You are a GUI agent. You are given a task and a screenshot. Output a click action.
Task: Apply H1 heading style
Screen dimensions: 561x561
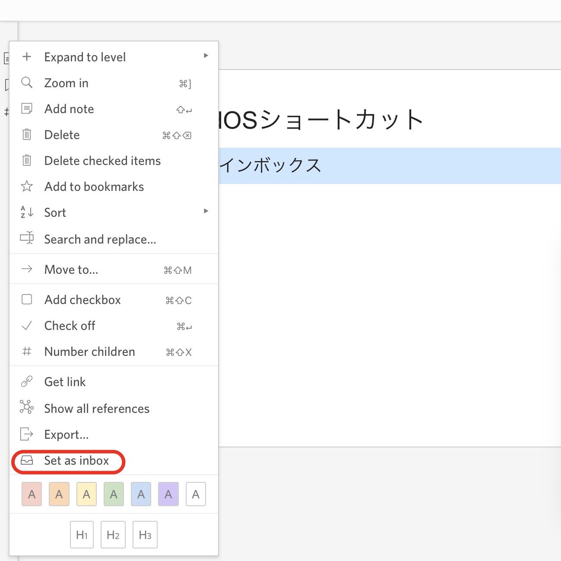tap(82, 535)
